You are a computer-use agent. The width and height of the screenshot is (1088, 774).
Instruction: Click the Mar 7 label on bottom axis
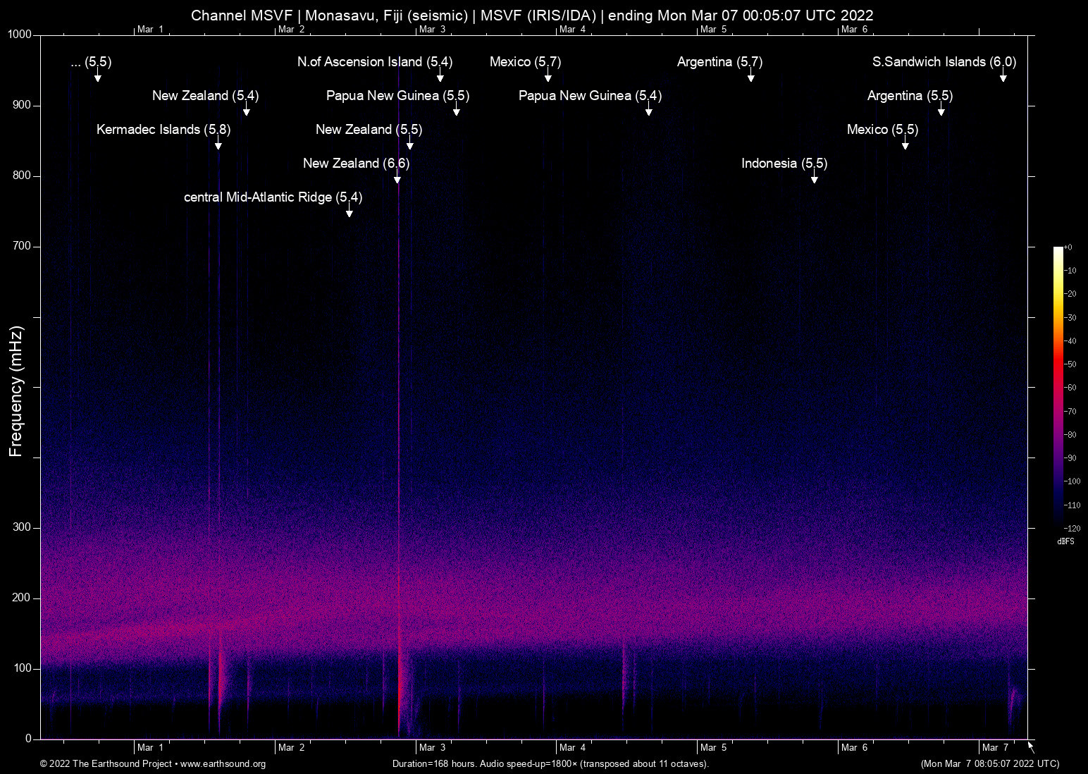(996, 747)
